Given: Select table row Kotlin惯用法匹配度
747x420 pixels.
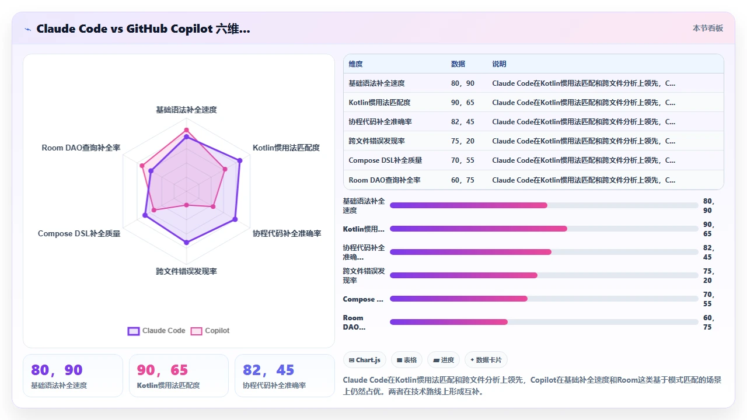Looking at the screenshot, I should tap(533, 103).
